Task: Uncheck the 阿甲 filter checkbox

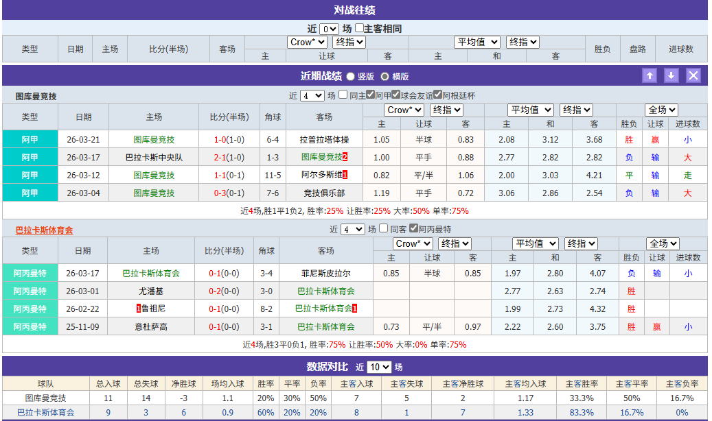Action: (x=369, y=96)
